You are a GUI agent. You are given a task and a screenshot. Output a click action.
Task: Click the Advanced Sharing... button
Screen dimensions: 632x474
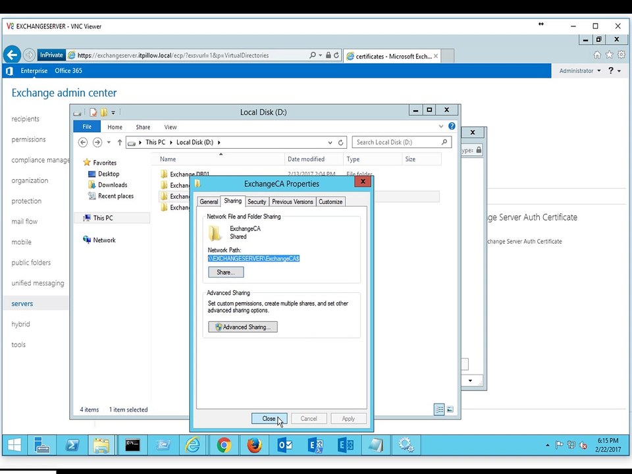pos(243,327)
